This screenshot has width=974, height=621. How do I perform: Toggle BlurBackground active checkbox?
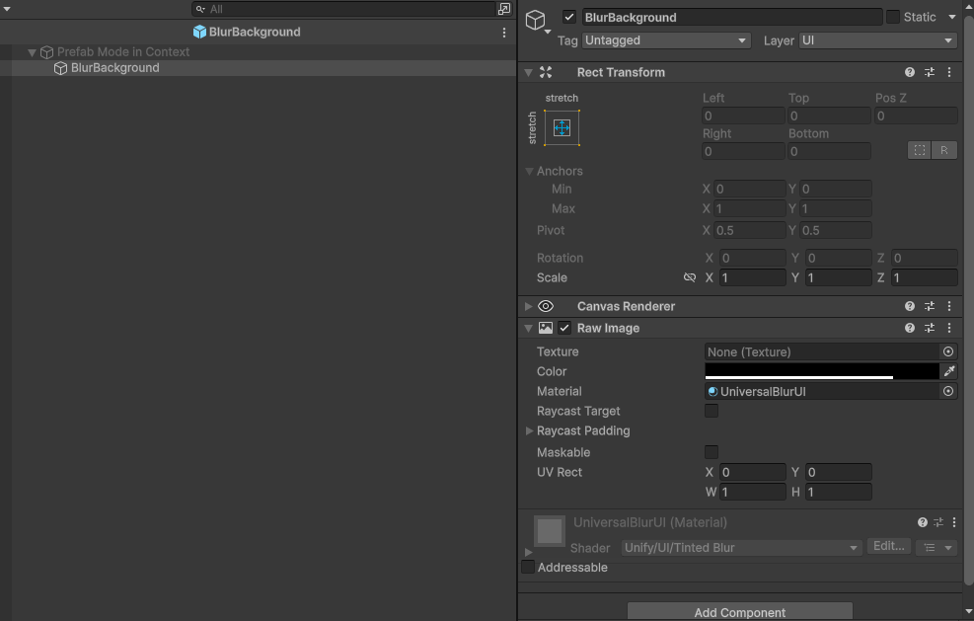click(569, 17)
